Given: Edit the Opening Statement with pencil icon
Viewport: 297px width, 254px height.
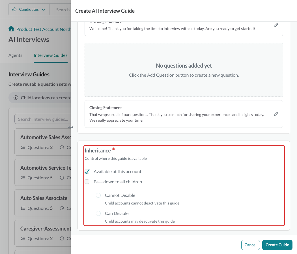Looking at the screenshot, I should coord(276,25).
